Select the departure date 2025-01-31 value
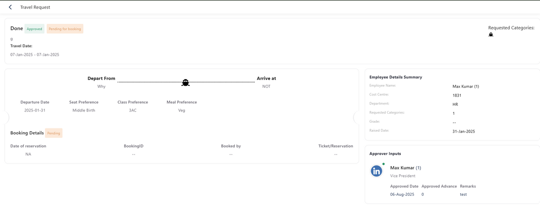Image resolution: width=540 pixels, height=223 pixels. [35, 111]
